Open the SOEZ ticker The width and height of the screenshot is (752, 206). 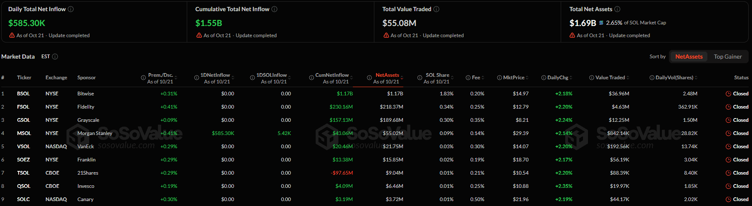point(24,160)
